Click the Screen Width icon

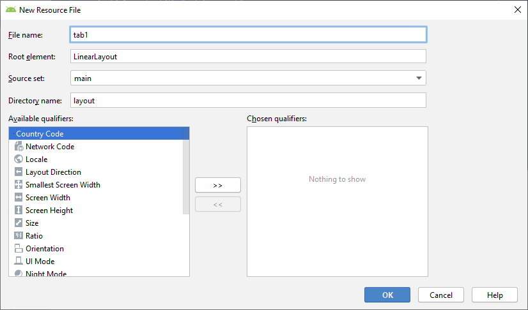pos(19,198)
